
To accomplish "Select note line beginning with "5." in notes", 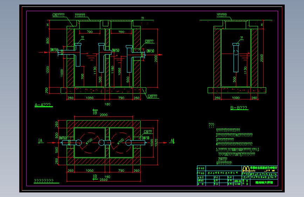I will [237, 149].
